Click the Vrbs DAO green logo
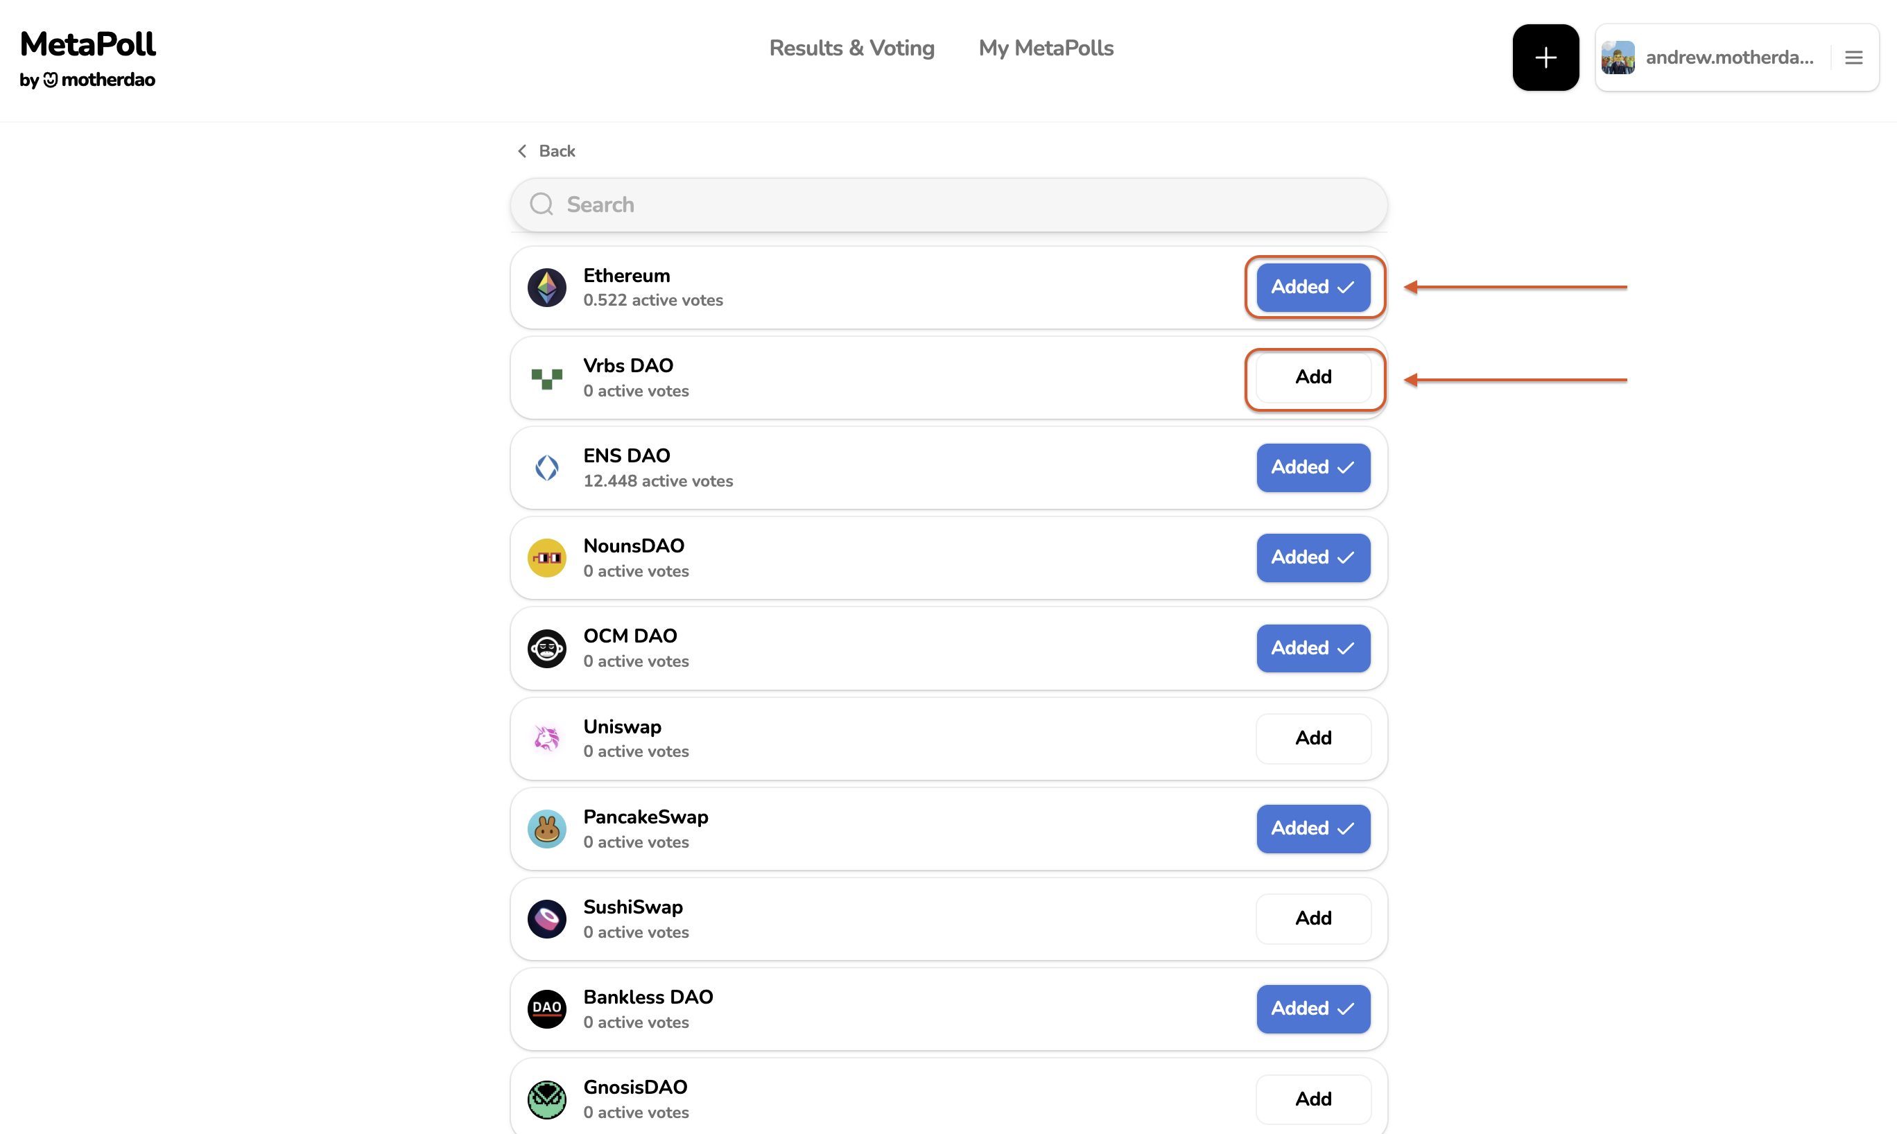 [546, 378]
